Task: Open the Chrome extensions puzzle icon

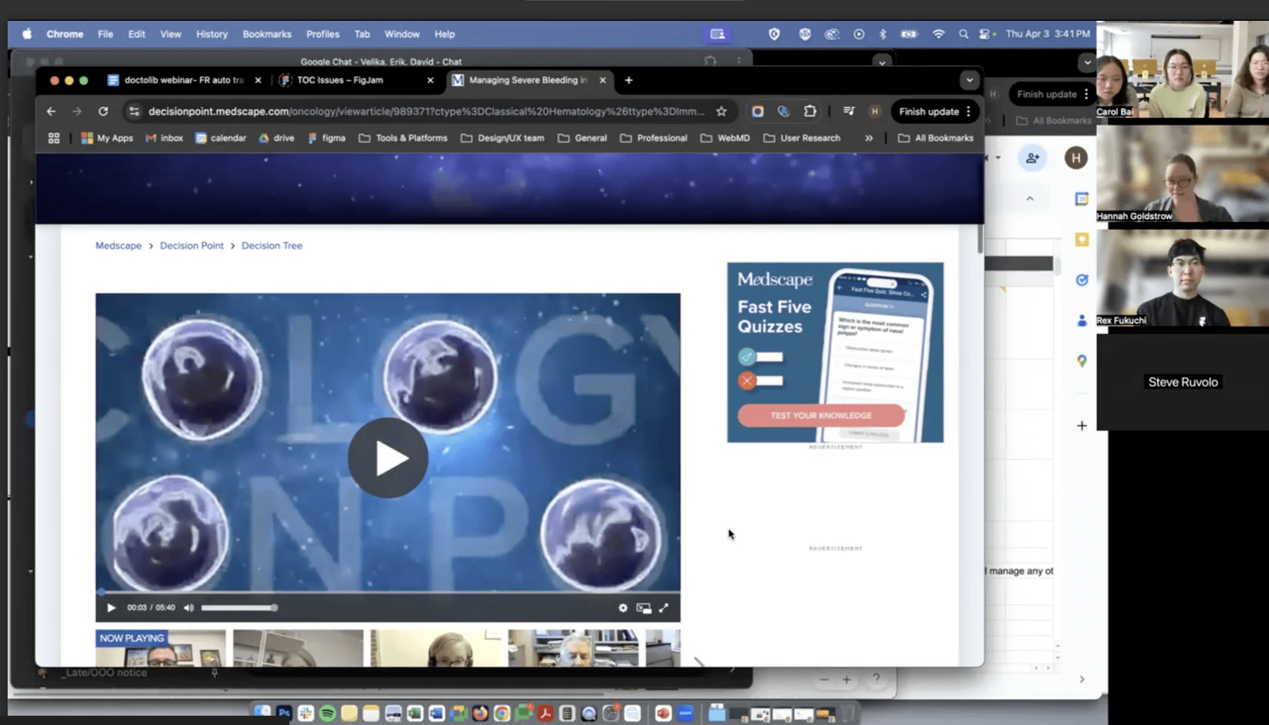Action: (810, 111)
